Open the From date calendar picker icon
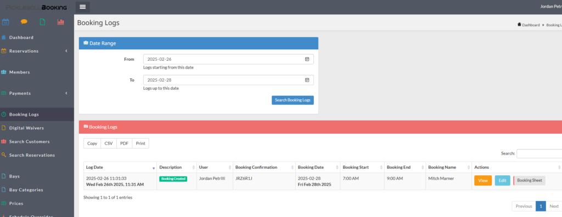The height and width of the screenshot is (217, 562). pos(307,59)
